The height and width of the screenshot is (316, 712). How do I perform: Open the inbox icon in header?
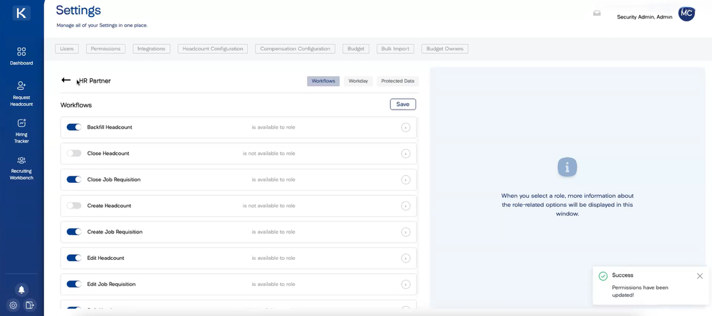coord(597,14)
